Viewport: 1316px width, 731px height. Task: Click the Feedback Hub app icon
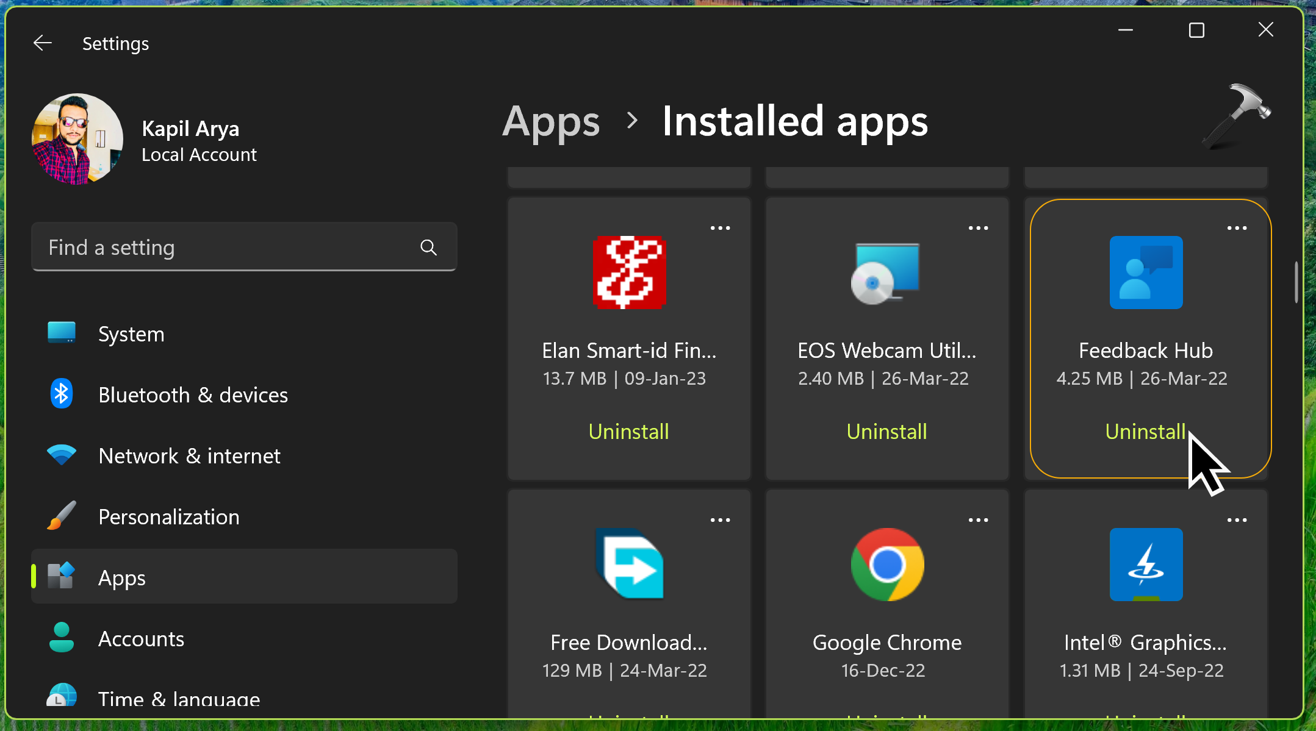pyautogui.click(x=1146, y=273)
